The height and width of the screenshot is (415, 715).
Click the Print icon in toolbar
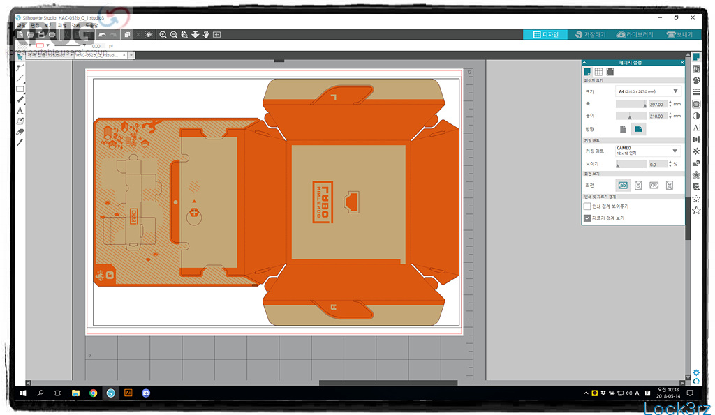pos(52,35)
